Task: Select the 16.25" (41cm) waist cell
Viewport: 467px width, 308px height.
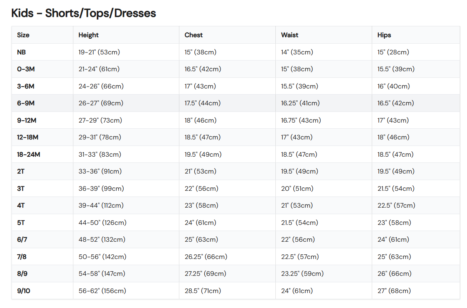Action: [300, 103]
